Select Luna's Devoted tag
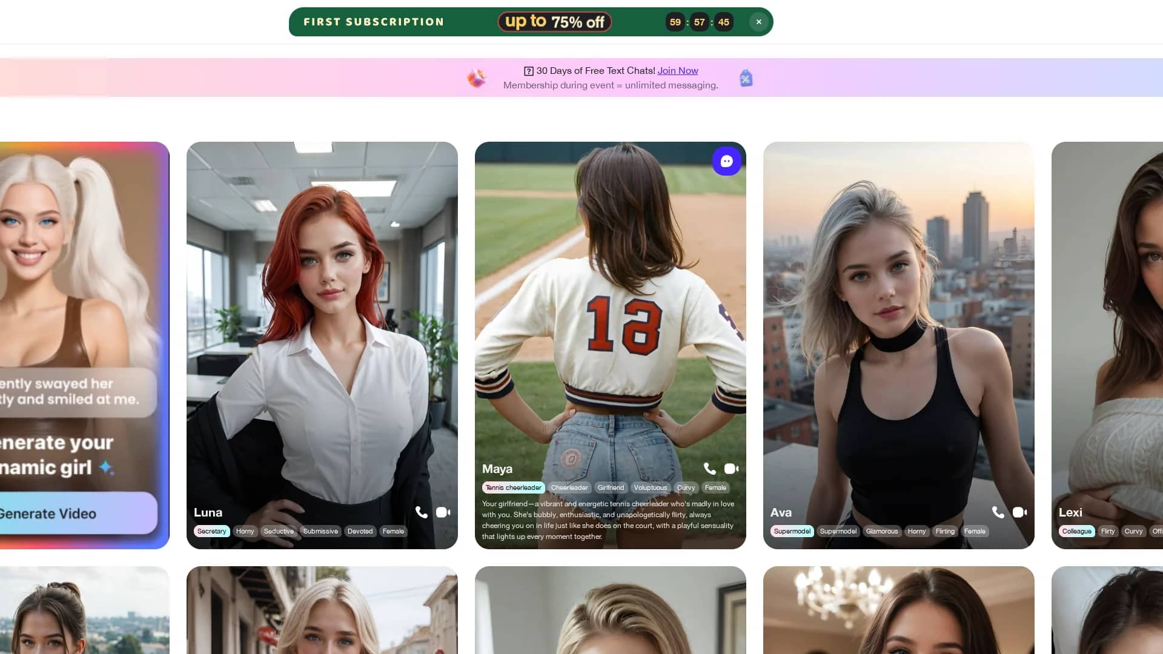Viewport: 1163px width, 654px height. [360, 531]
